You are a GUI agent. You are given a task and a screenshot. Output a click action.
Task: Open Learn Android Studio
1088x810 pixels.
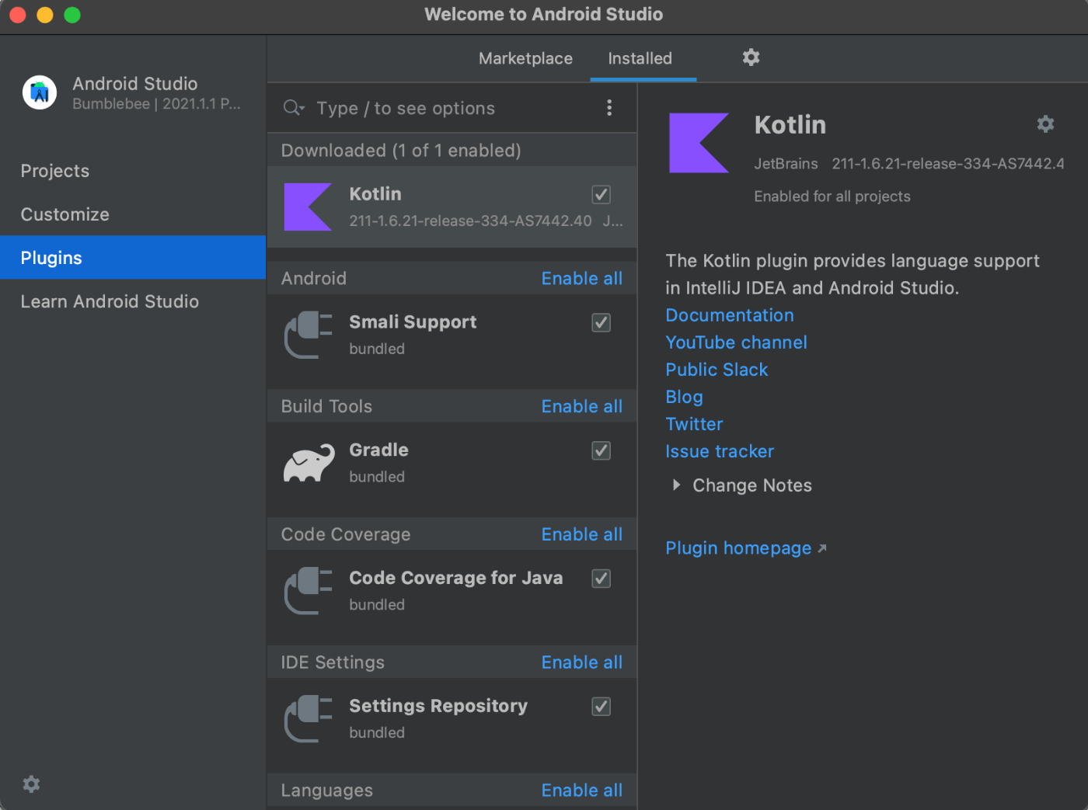click(x=133, y=301)
